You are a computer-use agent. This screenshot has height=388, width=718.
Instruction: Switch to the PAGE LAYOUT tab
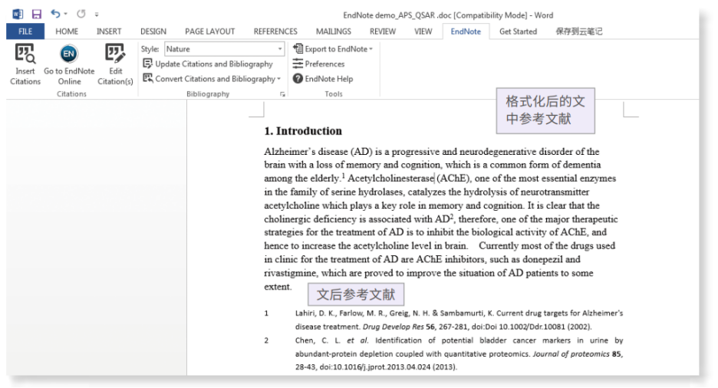click(209, 31)
